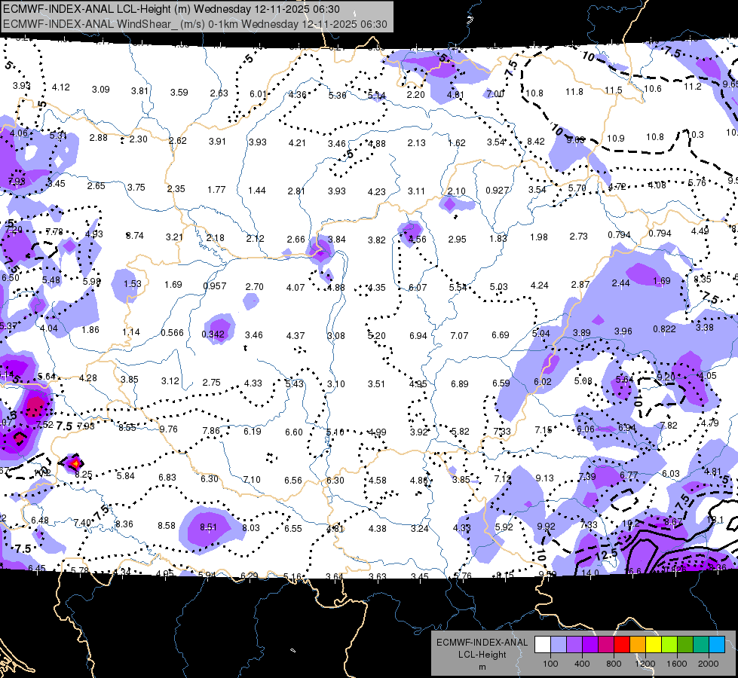Click the wind shear value 9.76
This screenshot has width=738, height=678.
click(169, 429)
